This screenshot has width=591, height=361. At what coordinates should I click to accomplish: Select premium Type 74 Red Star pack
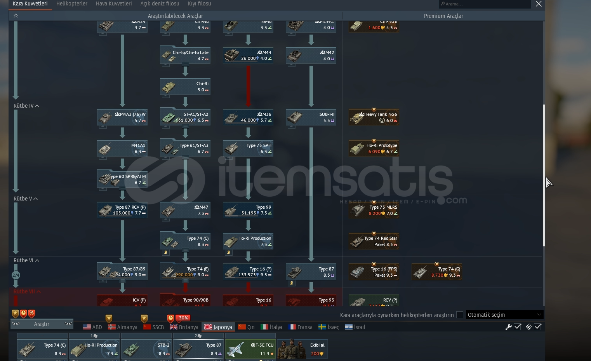coord(374,241)
